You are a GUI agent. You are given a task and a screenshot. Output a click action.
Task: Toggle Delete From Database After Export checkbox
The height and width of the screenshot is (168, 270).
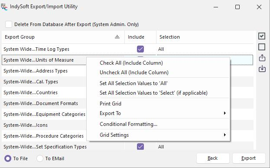pos(9,24)
